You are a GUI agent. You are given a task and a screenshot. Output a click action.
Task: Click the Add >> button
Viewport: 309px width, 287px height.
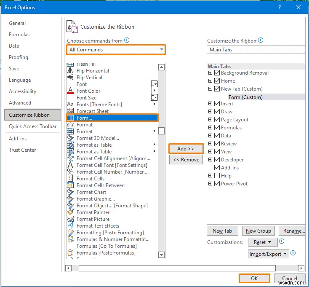coord(186,148)
